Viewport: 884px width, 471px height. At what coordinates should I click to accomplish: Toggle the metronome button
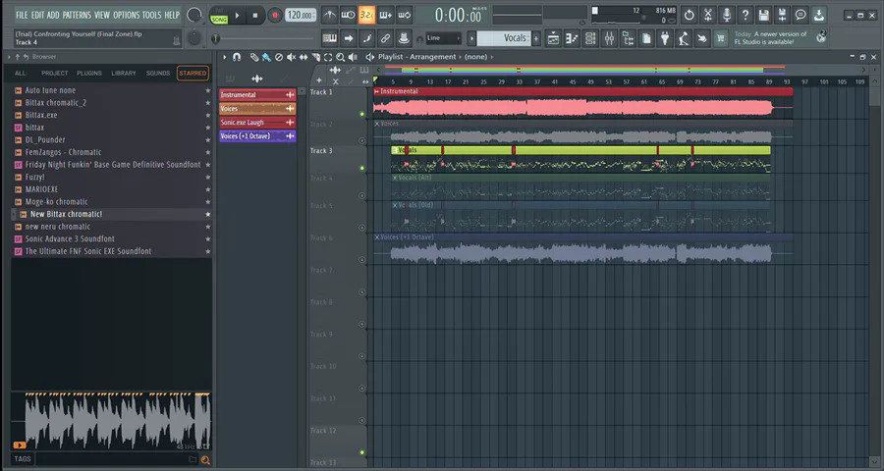tap(330, 15)
